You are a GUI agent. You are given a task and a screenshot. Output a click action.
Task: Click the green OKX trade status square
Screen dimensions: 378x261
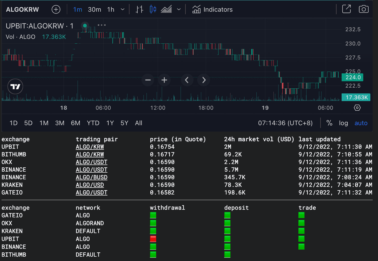coord(301,223)
